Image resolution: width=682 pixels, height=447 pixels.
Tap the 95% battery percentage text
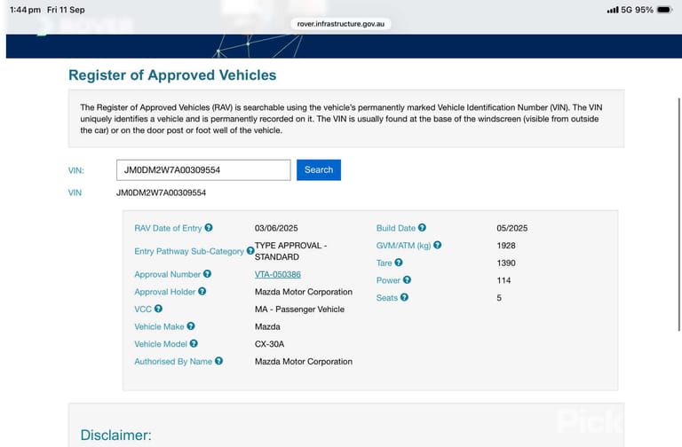644,10
